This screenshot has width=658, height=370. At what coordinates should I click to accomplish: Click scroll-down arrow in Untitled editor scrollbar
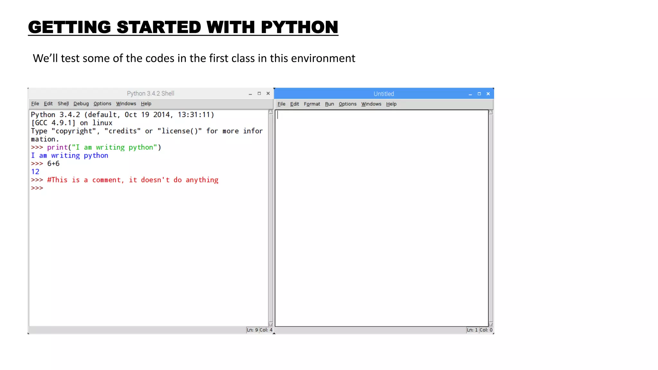[491, 324]
